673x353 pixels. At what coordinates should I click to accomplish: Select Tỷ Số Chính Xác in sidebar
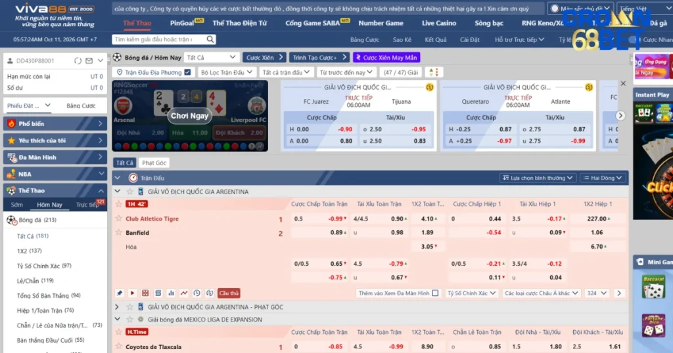point(44,266)
